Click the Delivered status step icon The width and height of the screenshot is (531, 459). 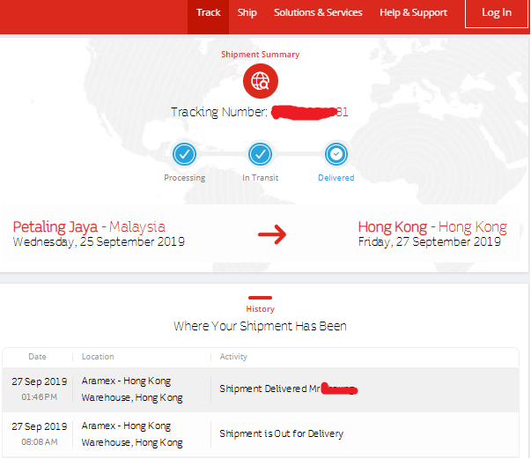[x=336, y=154]
